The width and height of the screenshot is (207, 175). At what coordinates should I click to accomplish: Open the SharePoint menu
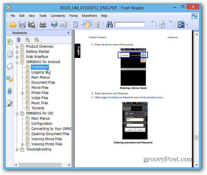89,16
